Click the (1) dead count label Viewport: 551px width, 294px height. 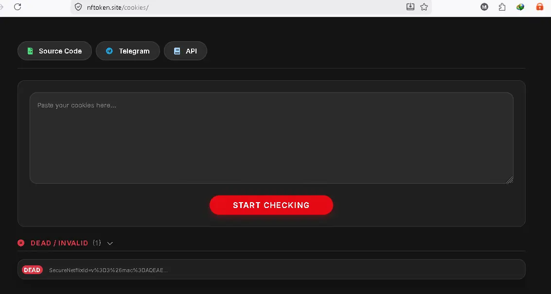97,242
